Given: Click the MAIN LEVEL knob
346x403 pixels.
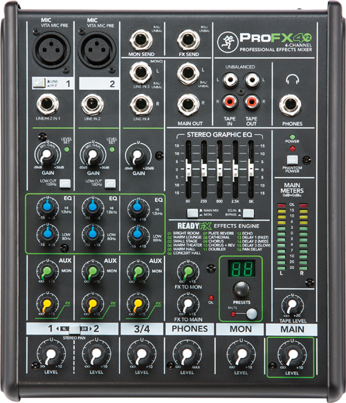Looking at the screenshot, I should (x=292, y=356).
